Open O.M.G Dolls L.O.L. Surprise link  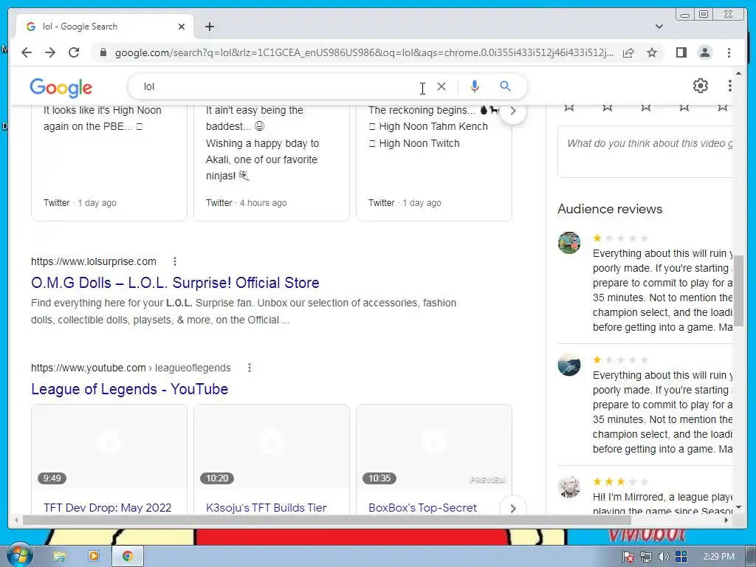175,283
